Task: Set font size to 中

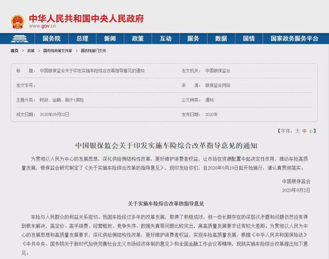Action: click(304, 131)
